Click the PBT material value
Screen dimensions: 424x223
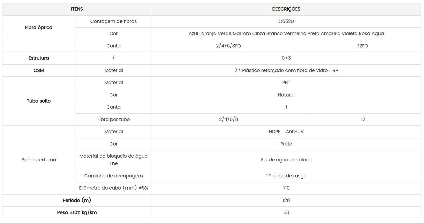tap(286, 83)
